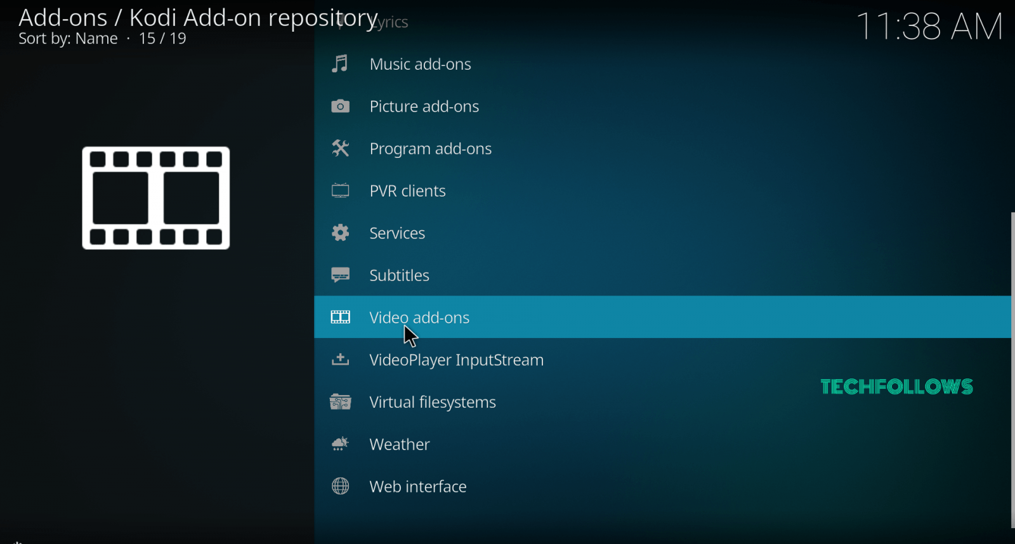
Task: Click the large film reel thumbnail
Action: pyautogui.click(x=156, y=198)
